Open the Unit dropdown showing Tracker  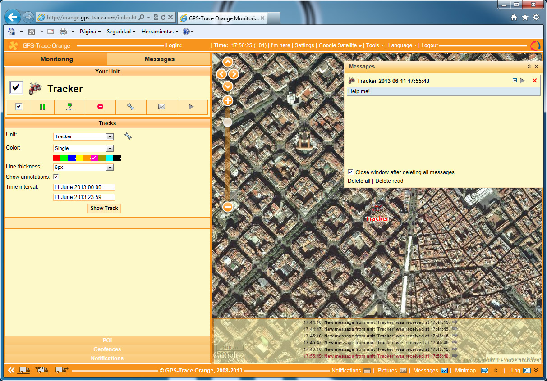click(x=83, y=136)
